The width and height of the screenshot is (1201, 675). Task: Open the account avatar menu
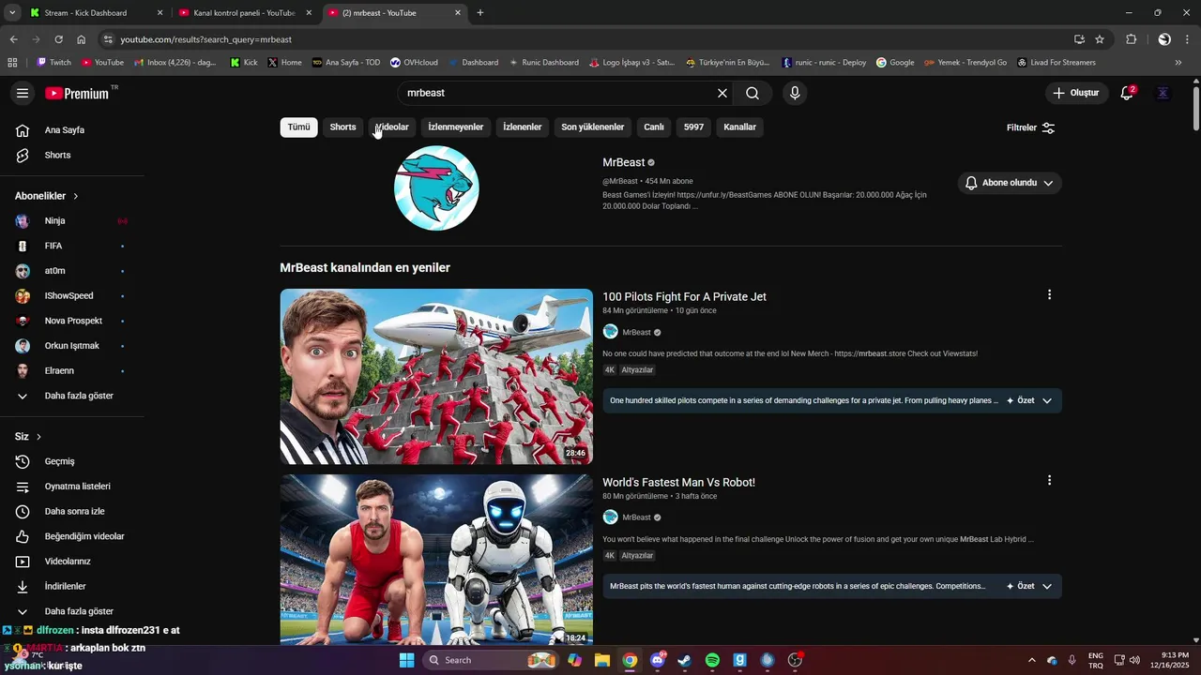click(x=1163, y=93)
